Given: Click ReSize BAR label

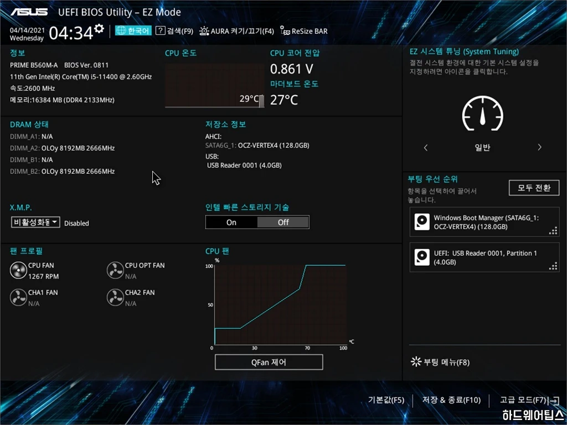Looking at the screenshot, I should (310, 31).
